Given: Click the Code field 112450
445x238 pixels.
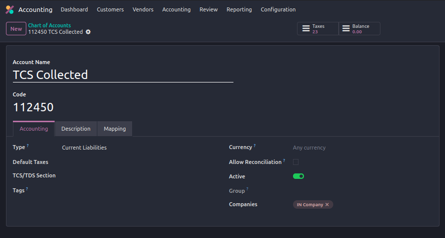Looking at the screenshot, I should 33,107.
